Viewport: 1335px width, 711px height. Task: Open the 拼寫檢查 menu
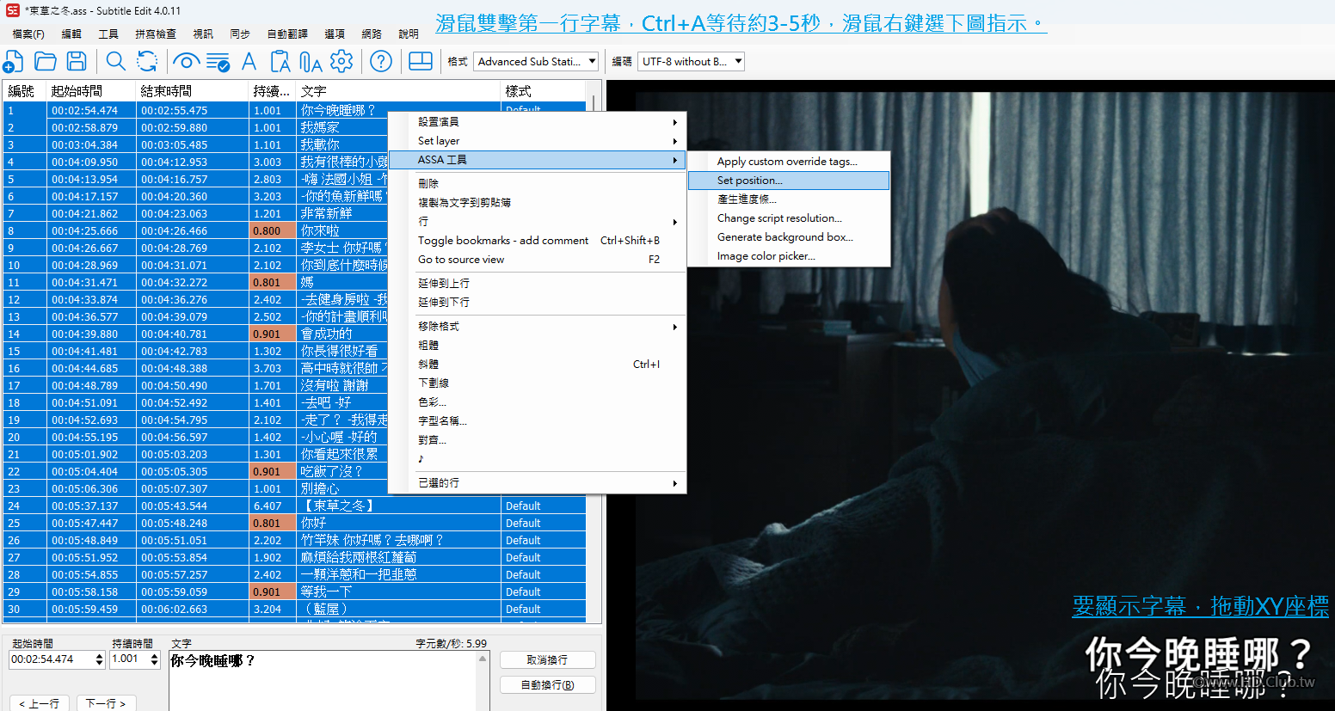(156, 34)
